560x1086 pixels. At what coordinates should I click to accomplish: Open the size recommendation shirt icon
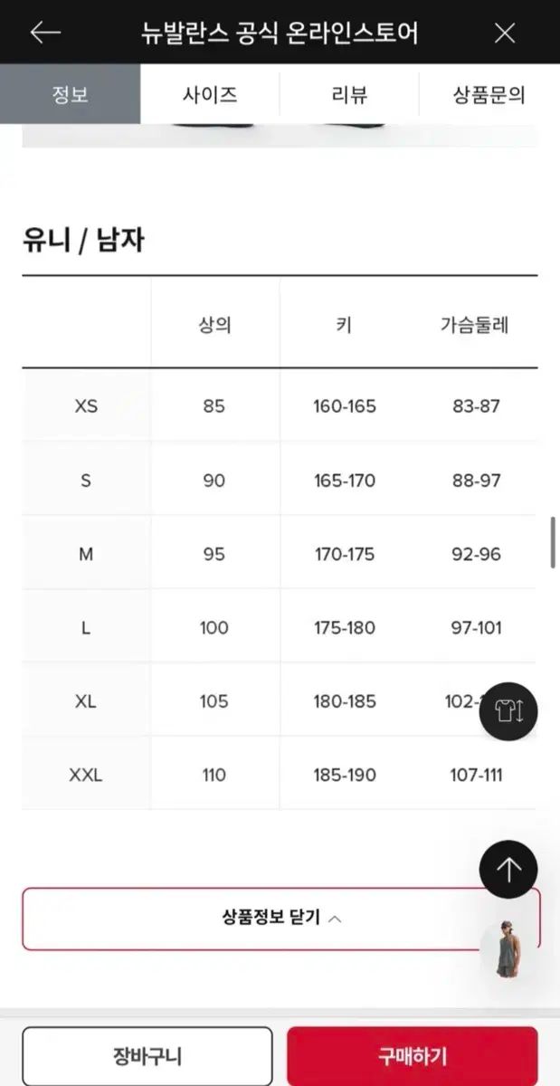click(x=508, y=711)
